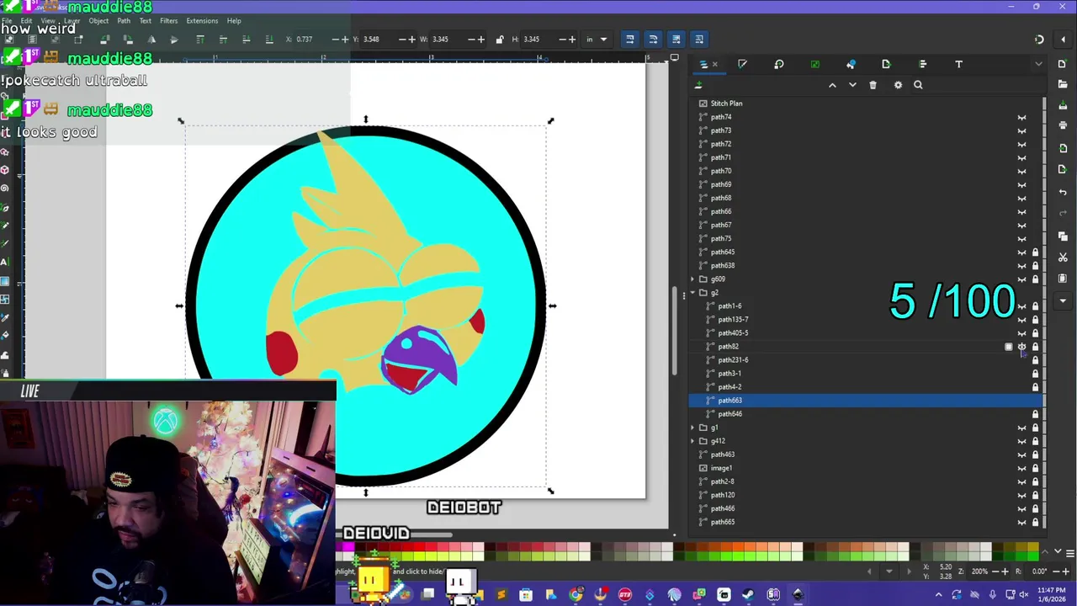Viewport: 1077px width, 606px height.
Task: Toggle scale stroke width with object button
Action: tap(629, 39)
